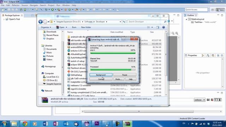The width and height of the screenshot is (226, 127).
Task: Select the Outline tab
Action: 191,15
